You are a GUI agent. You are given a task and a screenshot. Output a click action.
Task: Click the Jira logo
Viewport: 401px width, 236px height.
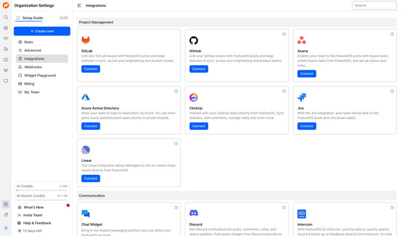[302, 97]
